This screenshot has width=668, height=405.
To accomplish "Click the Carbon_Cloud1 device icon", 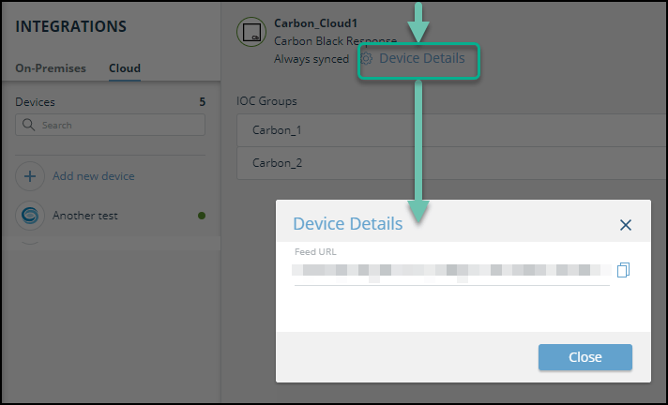I will coord(250,33).
